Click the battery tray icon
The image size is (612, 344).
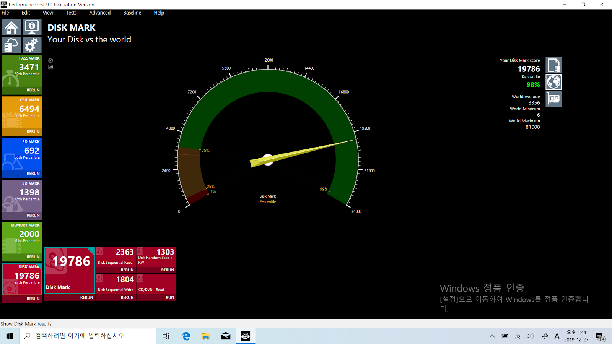click(505, 336)
